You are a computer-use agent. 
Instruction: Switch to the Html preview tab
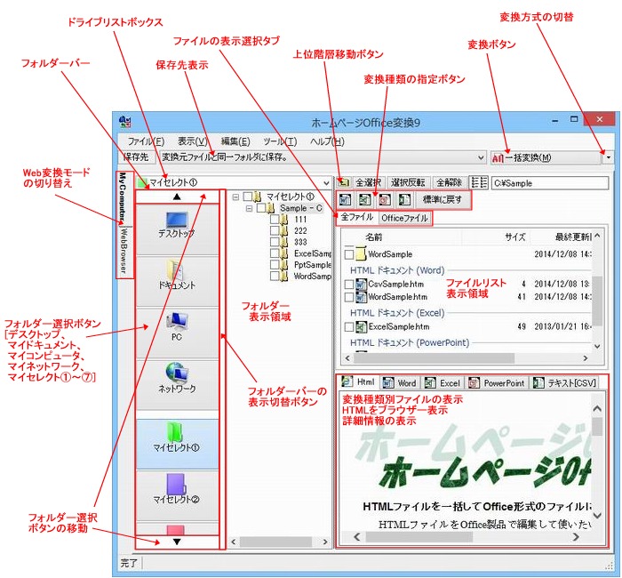[x=359, y=381]
